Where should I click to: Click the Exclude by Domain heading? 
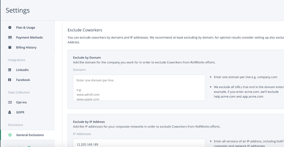[87, 58]
